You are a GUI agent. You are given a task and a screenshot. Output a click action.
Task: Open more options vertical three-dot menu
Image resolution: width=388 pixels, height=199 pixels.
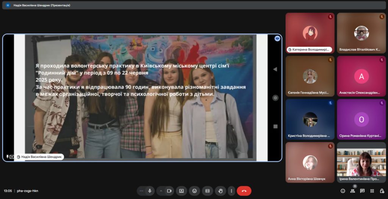coord(231,191)
